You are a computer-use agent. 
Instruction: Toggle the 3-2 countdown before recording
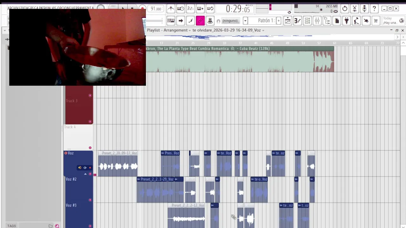coord(190,9)
